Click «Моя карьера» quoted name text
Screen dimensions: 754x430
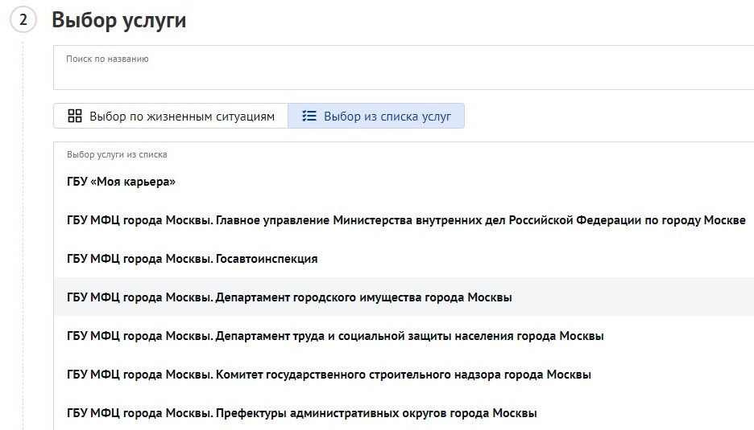(x=133, y=182)
